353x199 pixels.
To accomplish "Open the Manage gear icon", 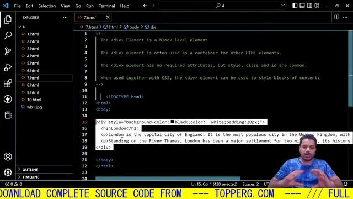I will [x=8, y=172].
